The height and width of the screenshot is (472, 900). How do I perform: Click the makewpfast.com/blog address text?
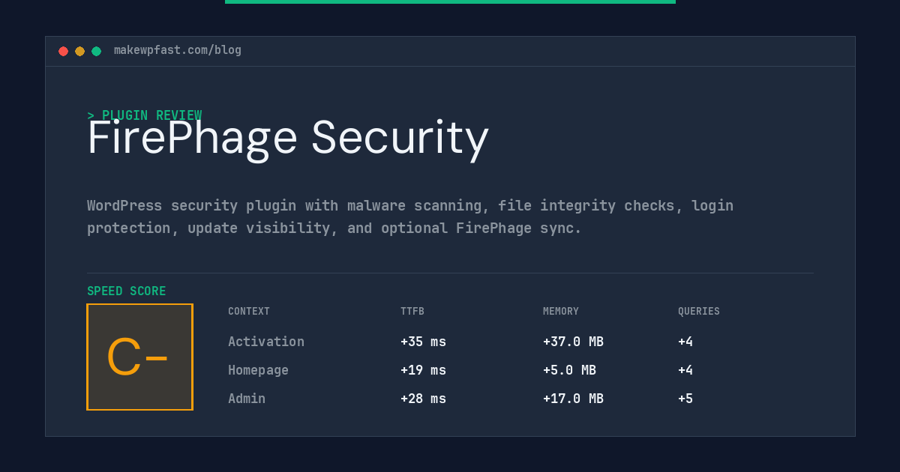pyautogui.click(x=178, y=50)
